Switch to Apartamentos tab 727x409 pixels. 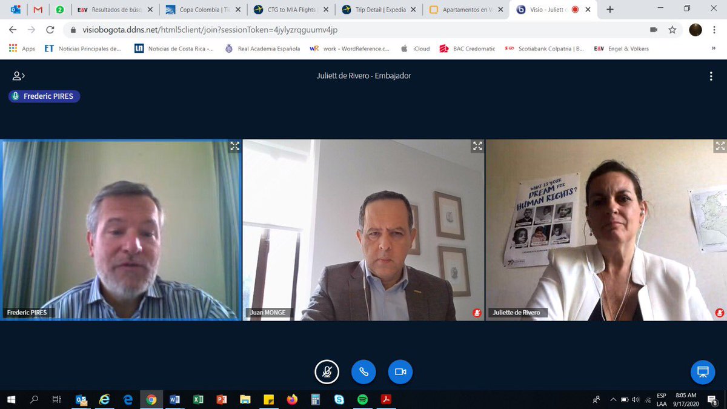466,10
